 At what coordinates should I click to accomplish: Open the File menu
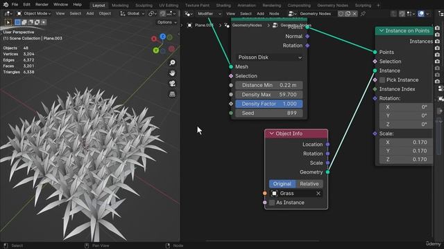pos(15,5)
